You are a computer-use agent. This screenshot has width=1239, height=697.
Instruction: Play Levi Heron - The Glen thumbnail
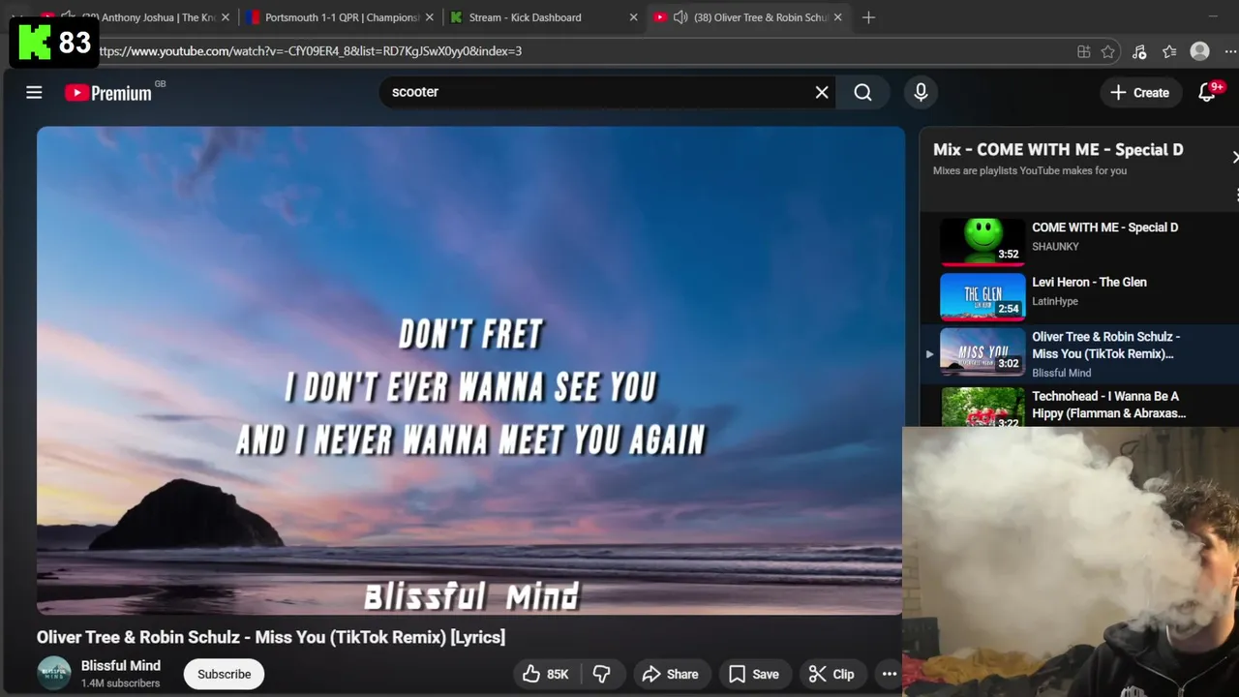pos(982,296)
